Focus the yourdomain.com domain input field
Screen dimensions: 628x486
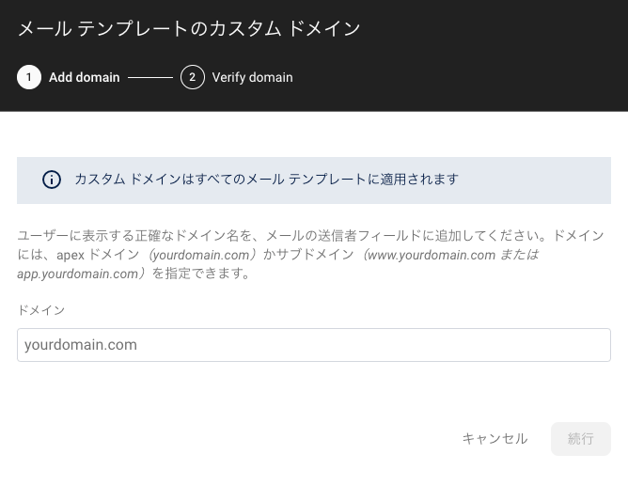[314, 345]
